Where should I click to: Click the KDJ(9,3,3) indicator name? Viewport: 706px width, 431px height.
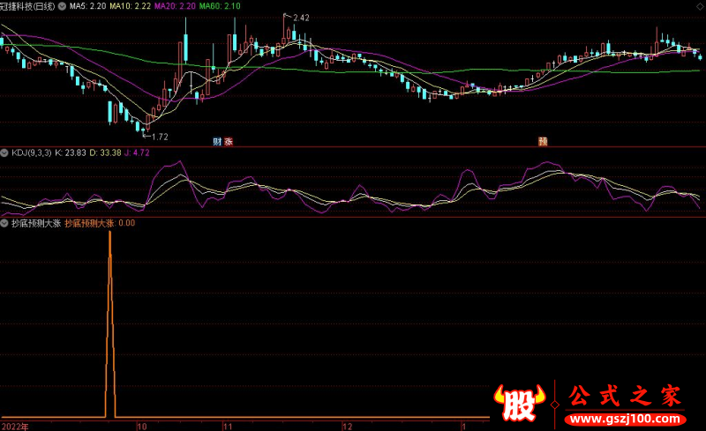(31, 152)
